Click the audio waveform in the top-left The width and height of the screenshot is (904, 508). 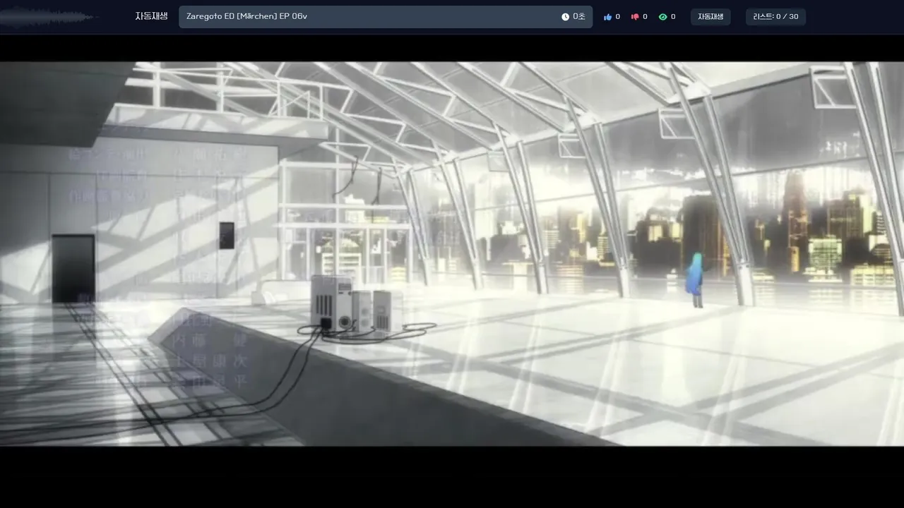tap(48, 17)
